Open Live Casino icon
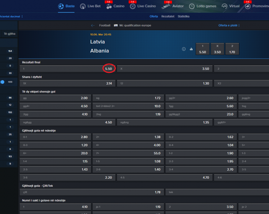Viewport: 269px width, 214px height. tap(133, 6)
